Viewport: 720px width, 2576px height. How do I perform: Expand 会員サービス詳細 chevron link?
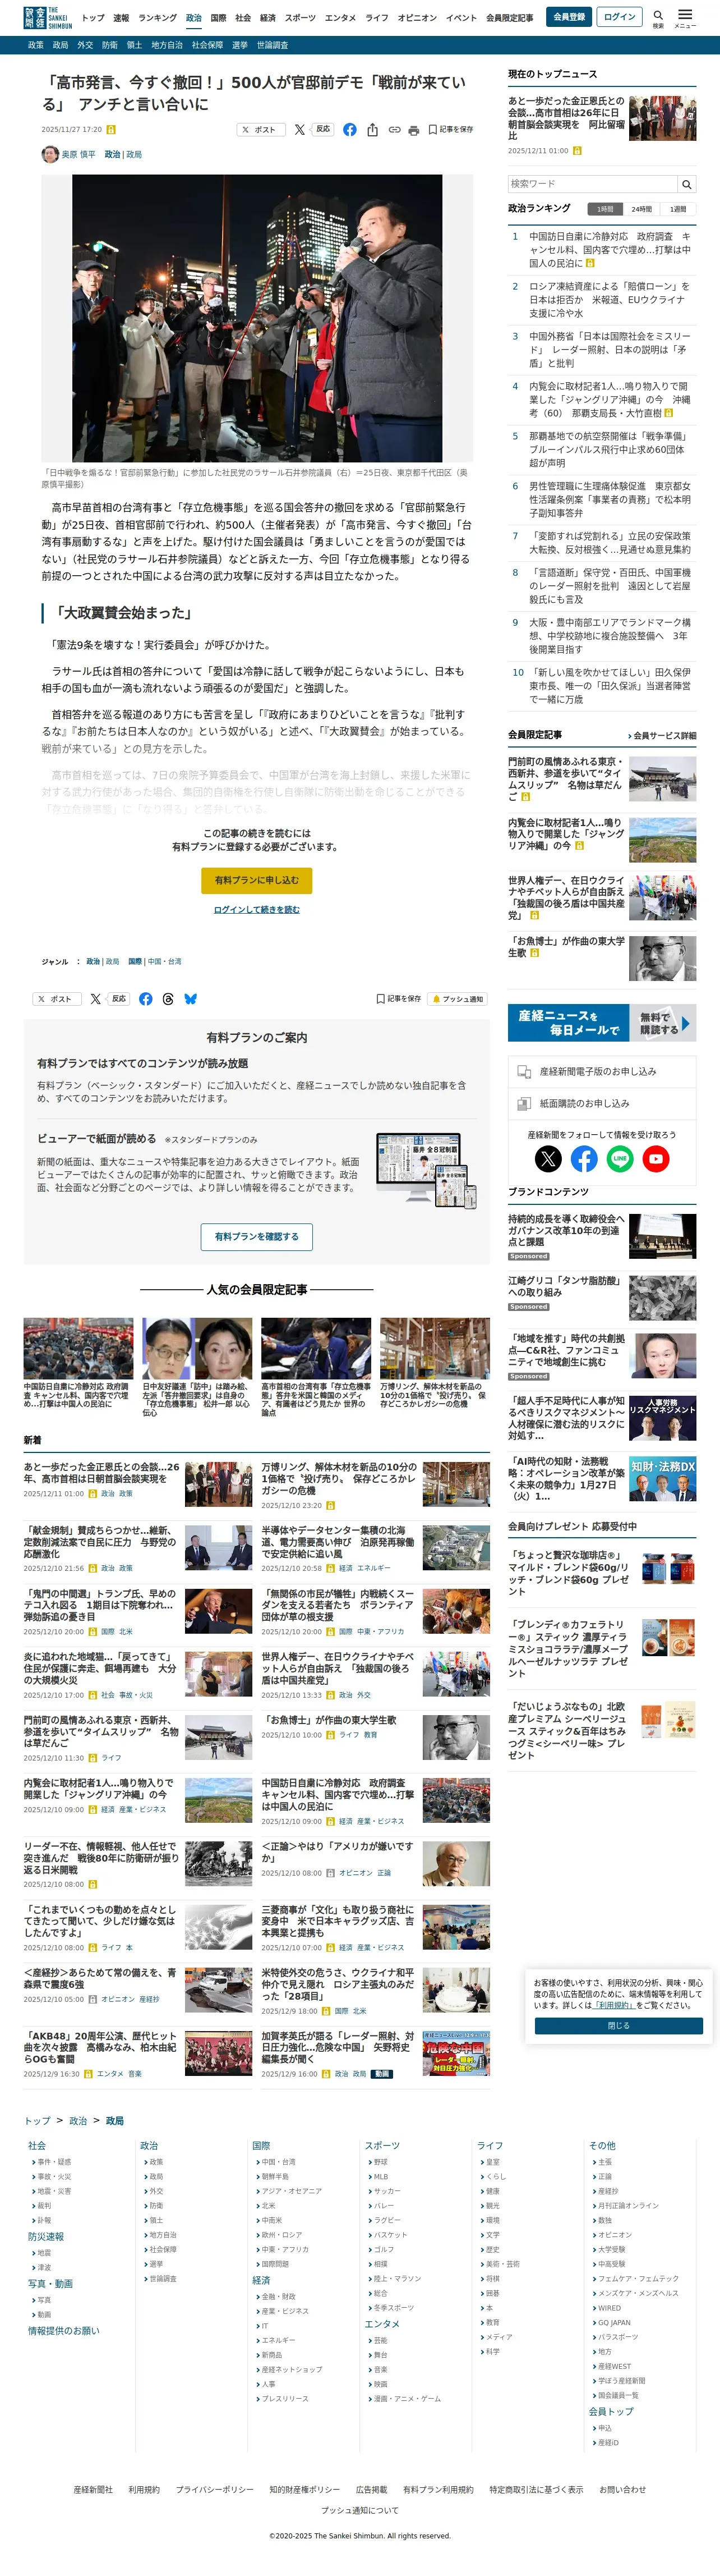[x=662, y=736]
